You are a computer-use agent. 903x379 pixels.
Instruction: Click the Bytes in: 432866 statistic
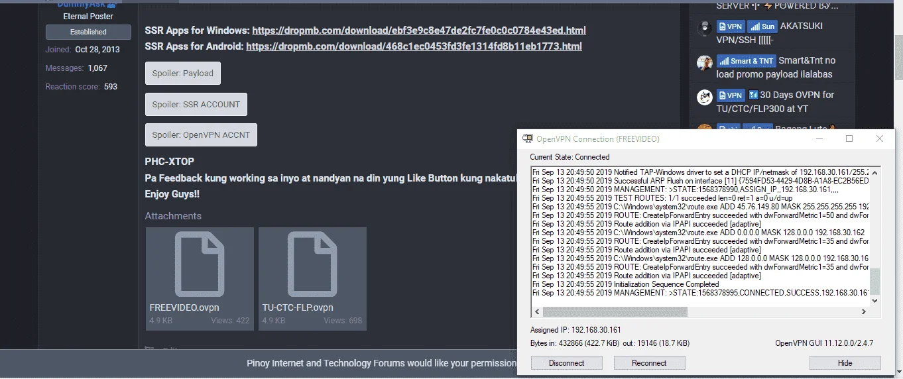point(575,343)
